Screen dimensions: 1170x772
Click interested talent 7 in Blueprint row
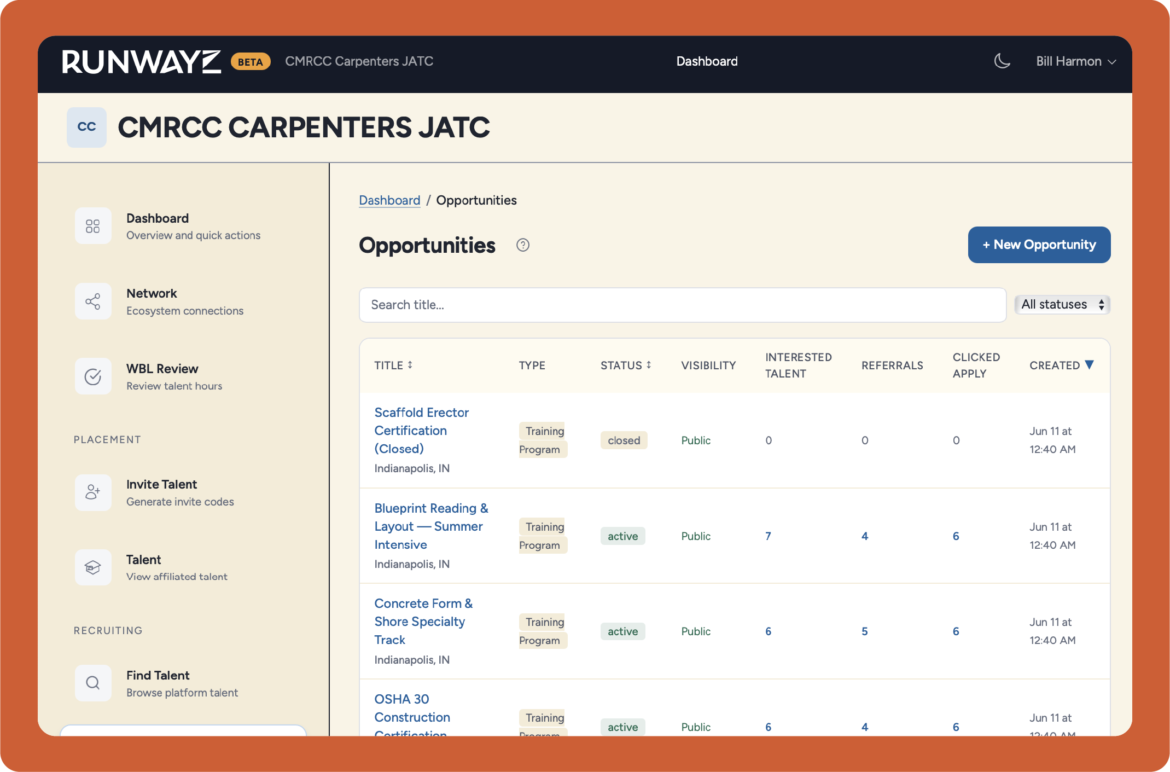click(768, 536)
